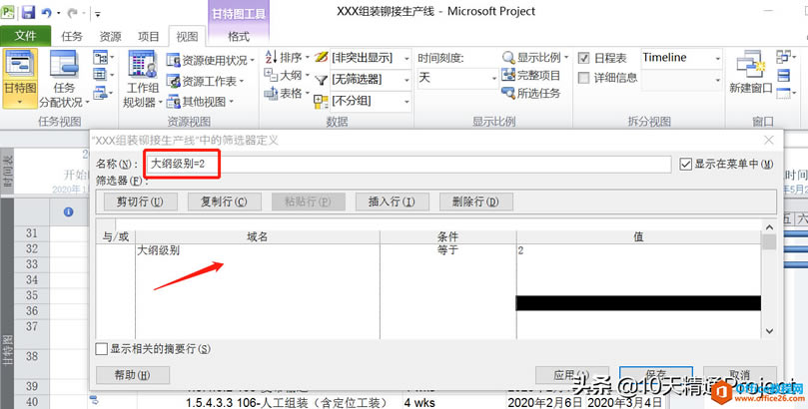Toggle the 日程表 checkbox
808x409 pixels.
click(x=584, y=58)
